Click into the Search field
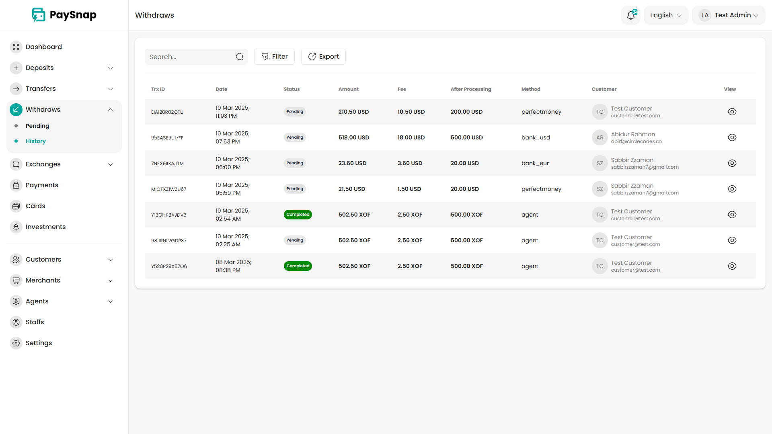The width and height of the screenshot is (772, 434). tap(189, 57)
